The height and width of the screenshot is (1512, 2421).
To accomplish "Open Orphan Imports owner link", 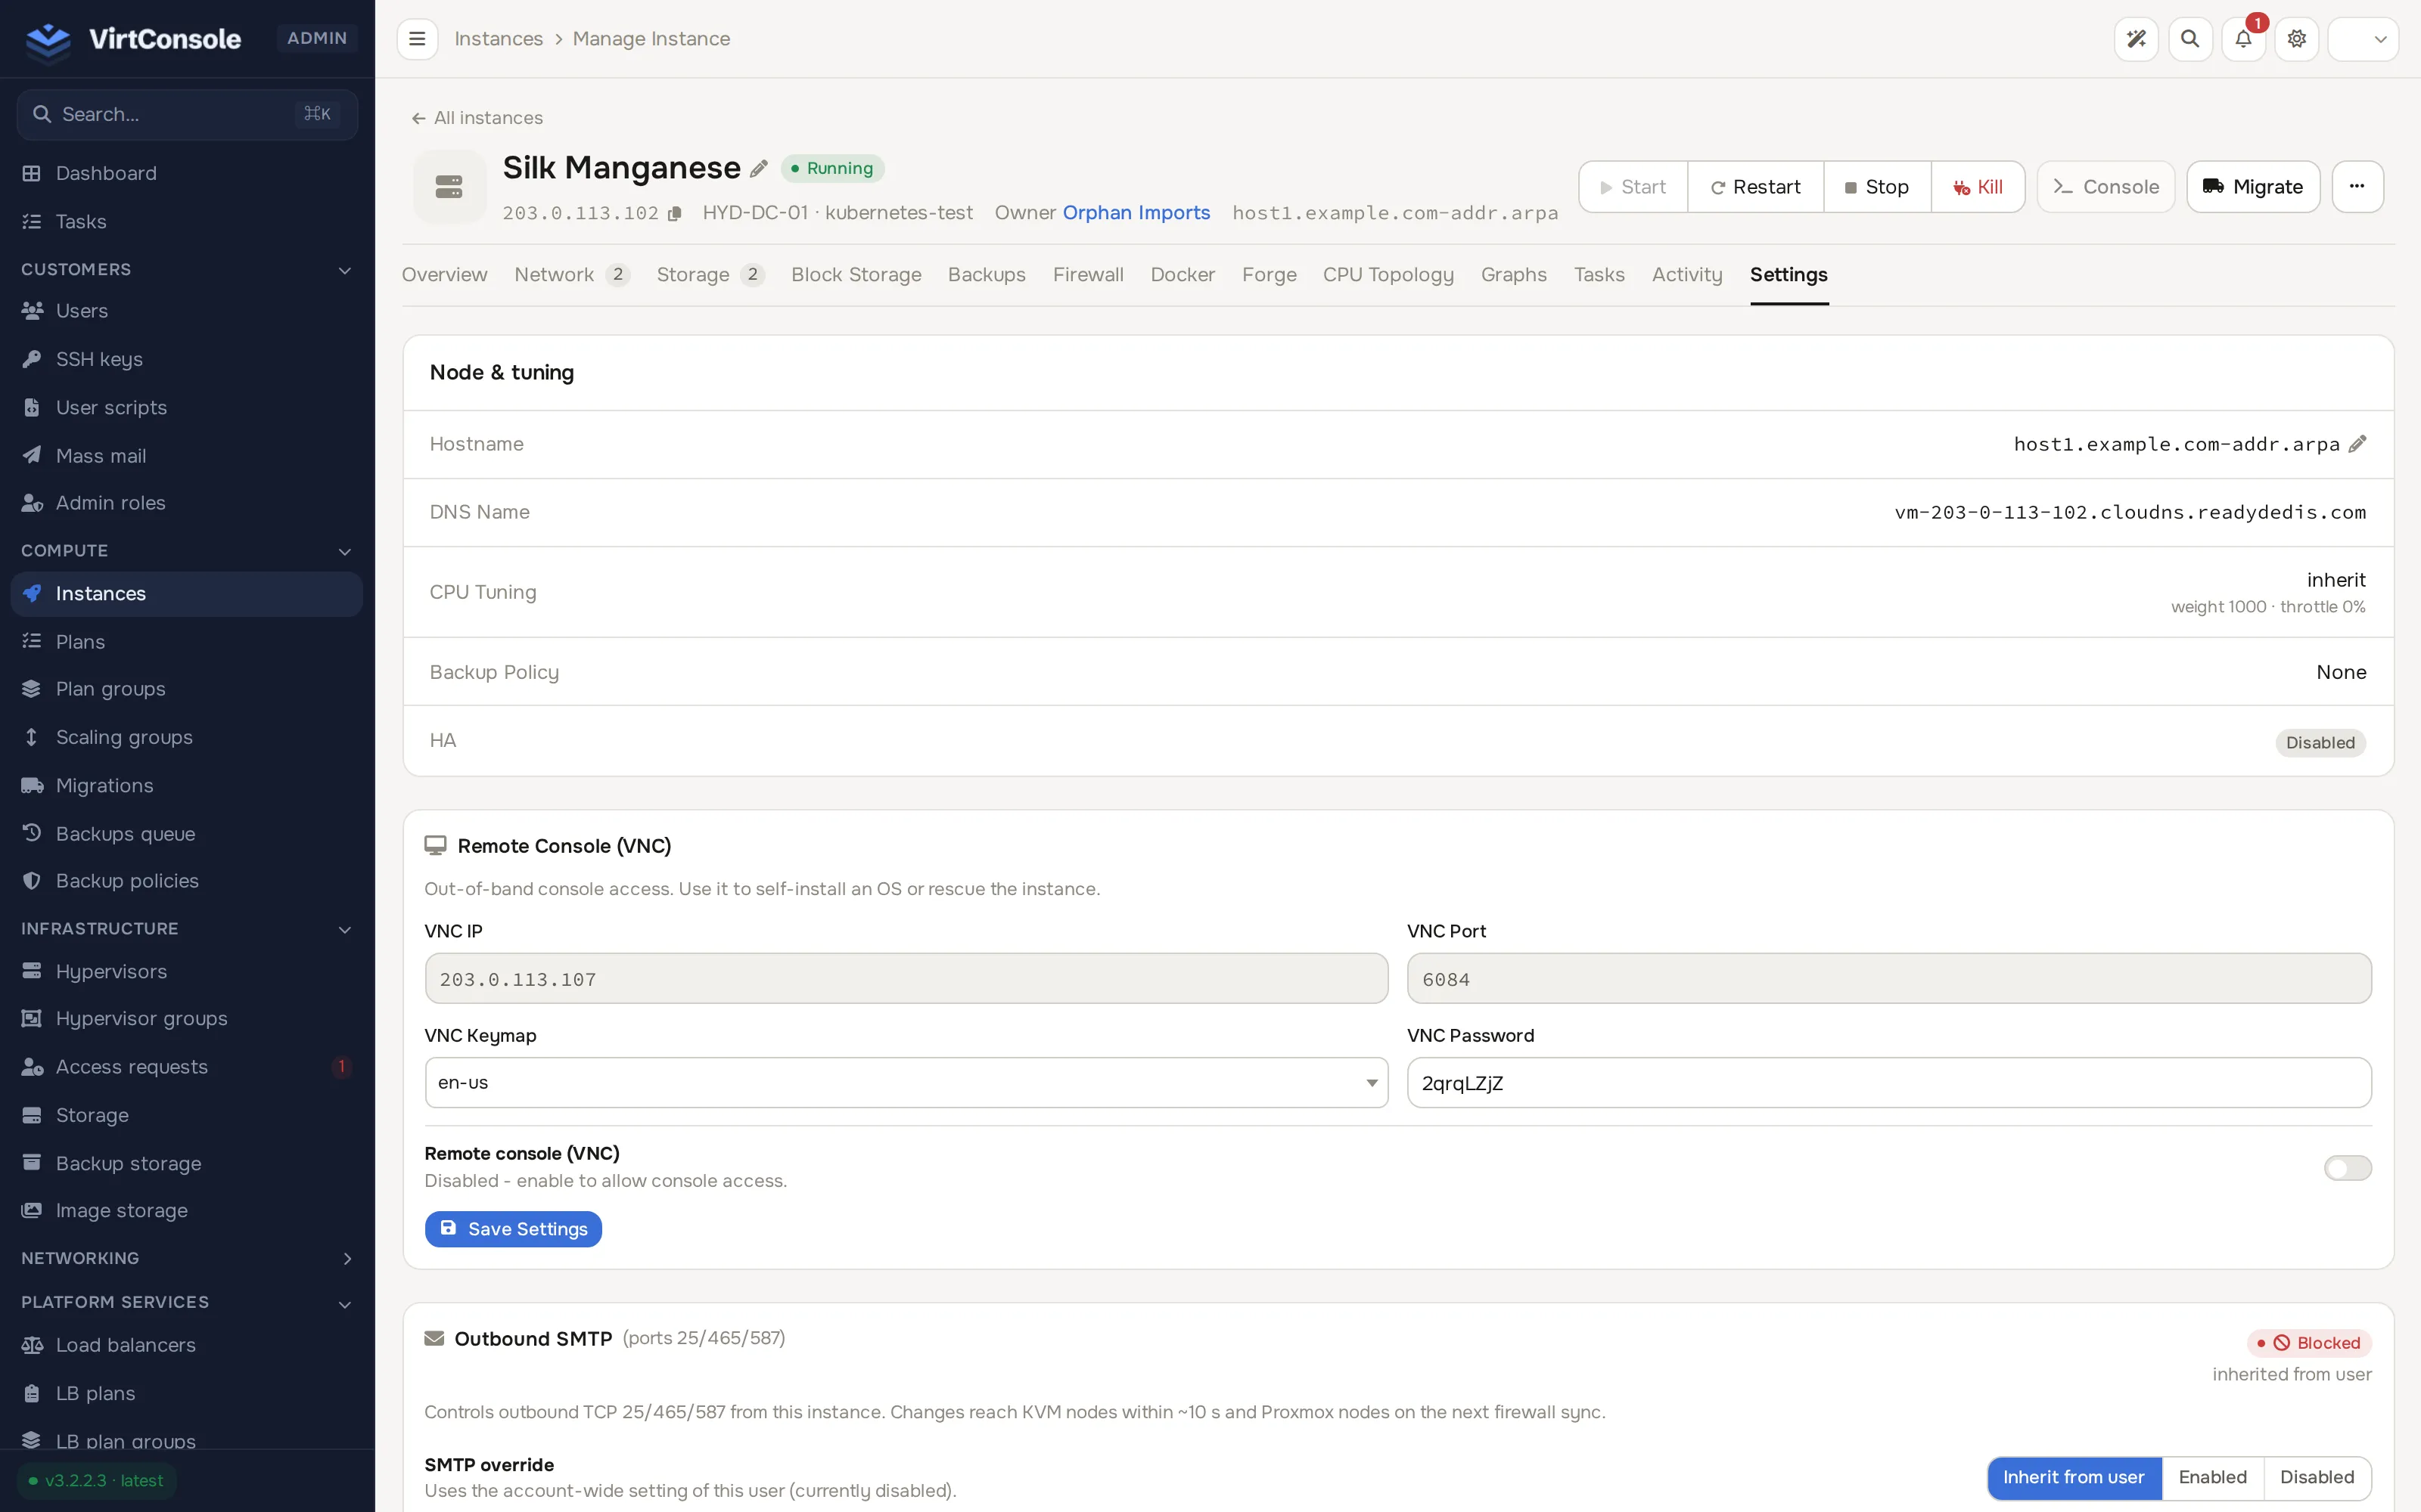I will point(1136,213).
